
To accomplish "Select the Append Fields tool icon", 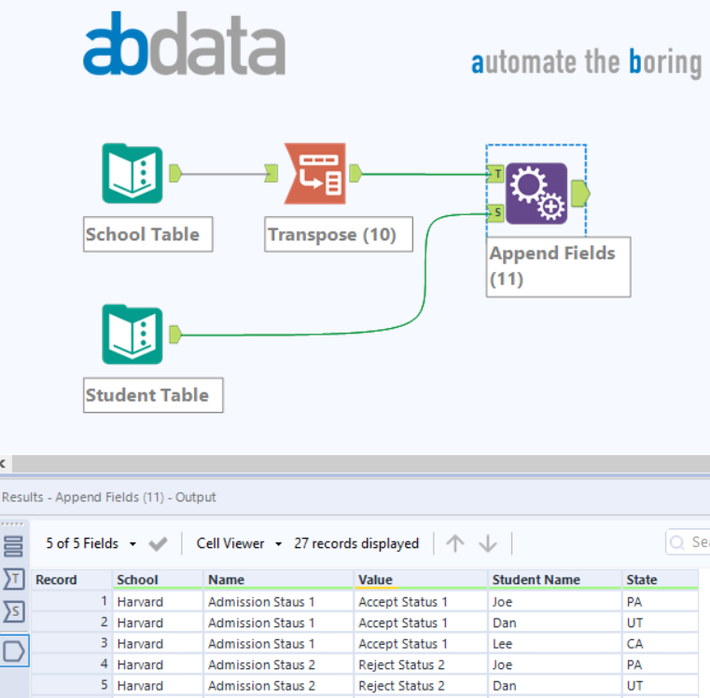I will click(536, 194).
